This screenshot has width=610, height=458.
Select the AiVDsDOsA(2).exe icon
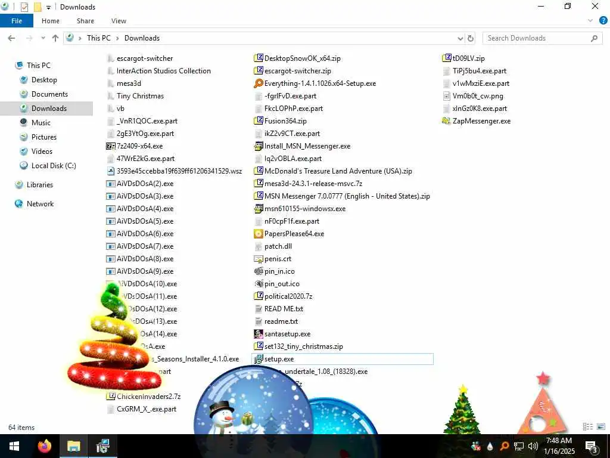pos(111,184)
